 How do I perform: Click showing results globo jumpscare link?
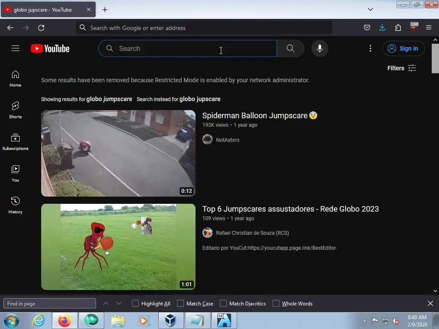(109, 99)
